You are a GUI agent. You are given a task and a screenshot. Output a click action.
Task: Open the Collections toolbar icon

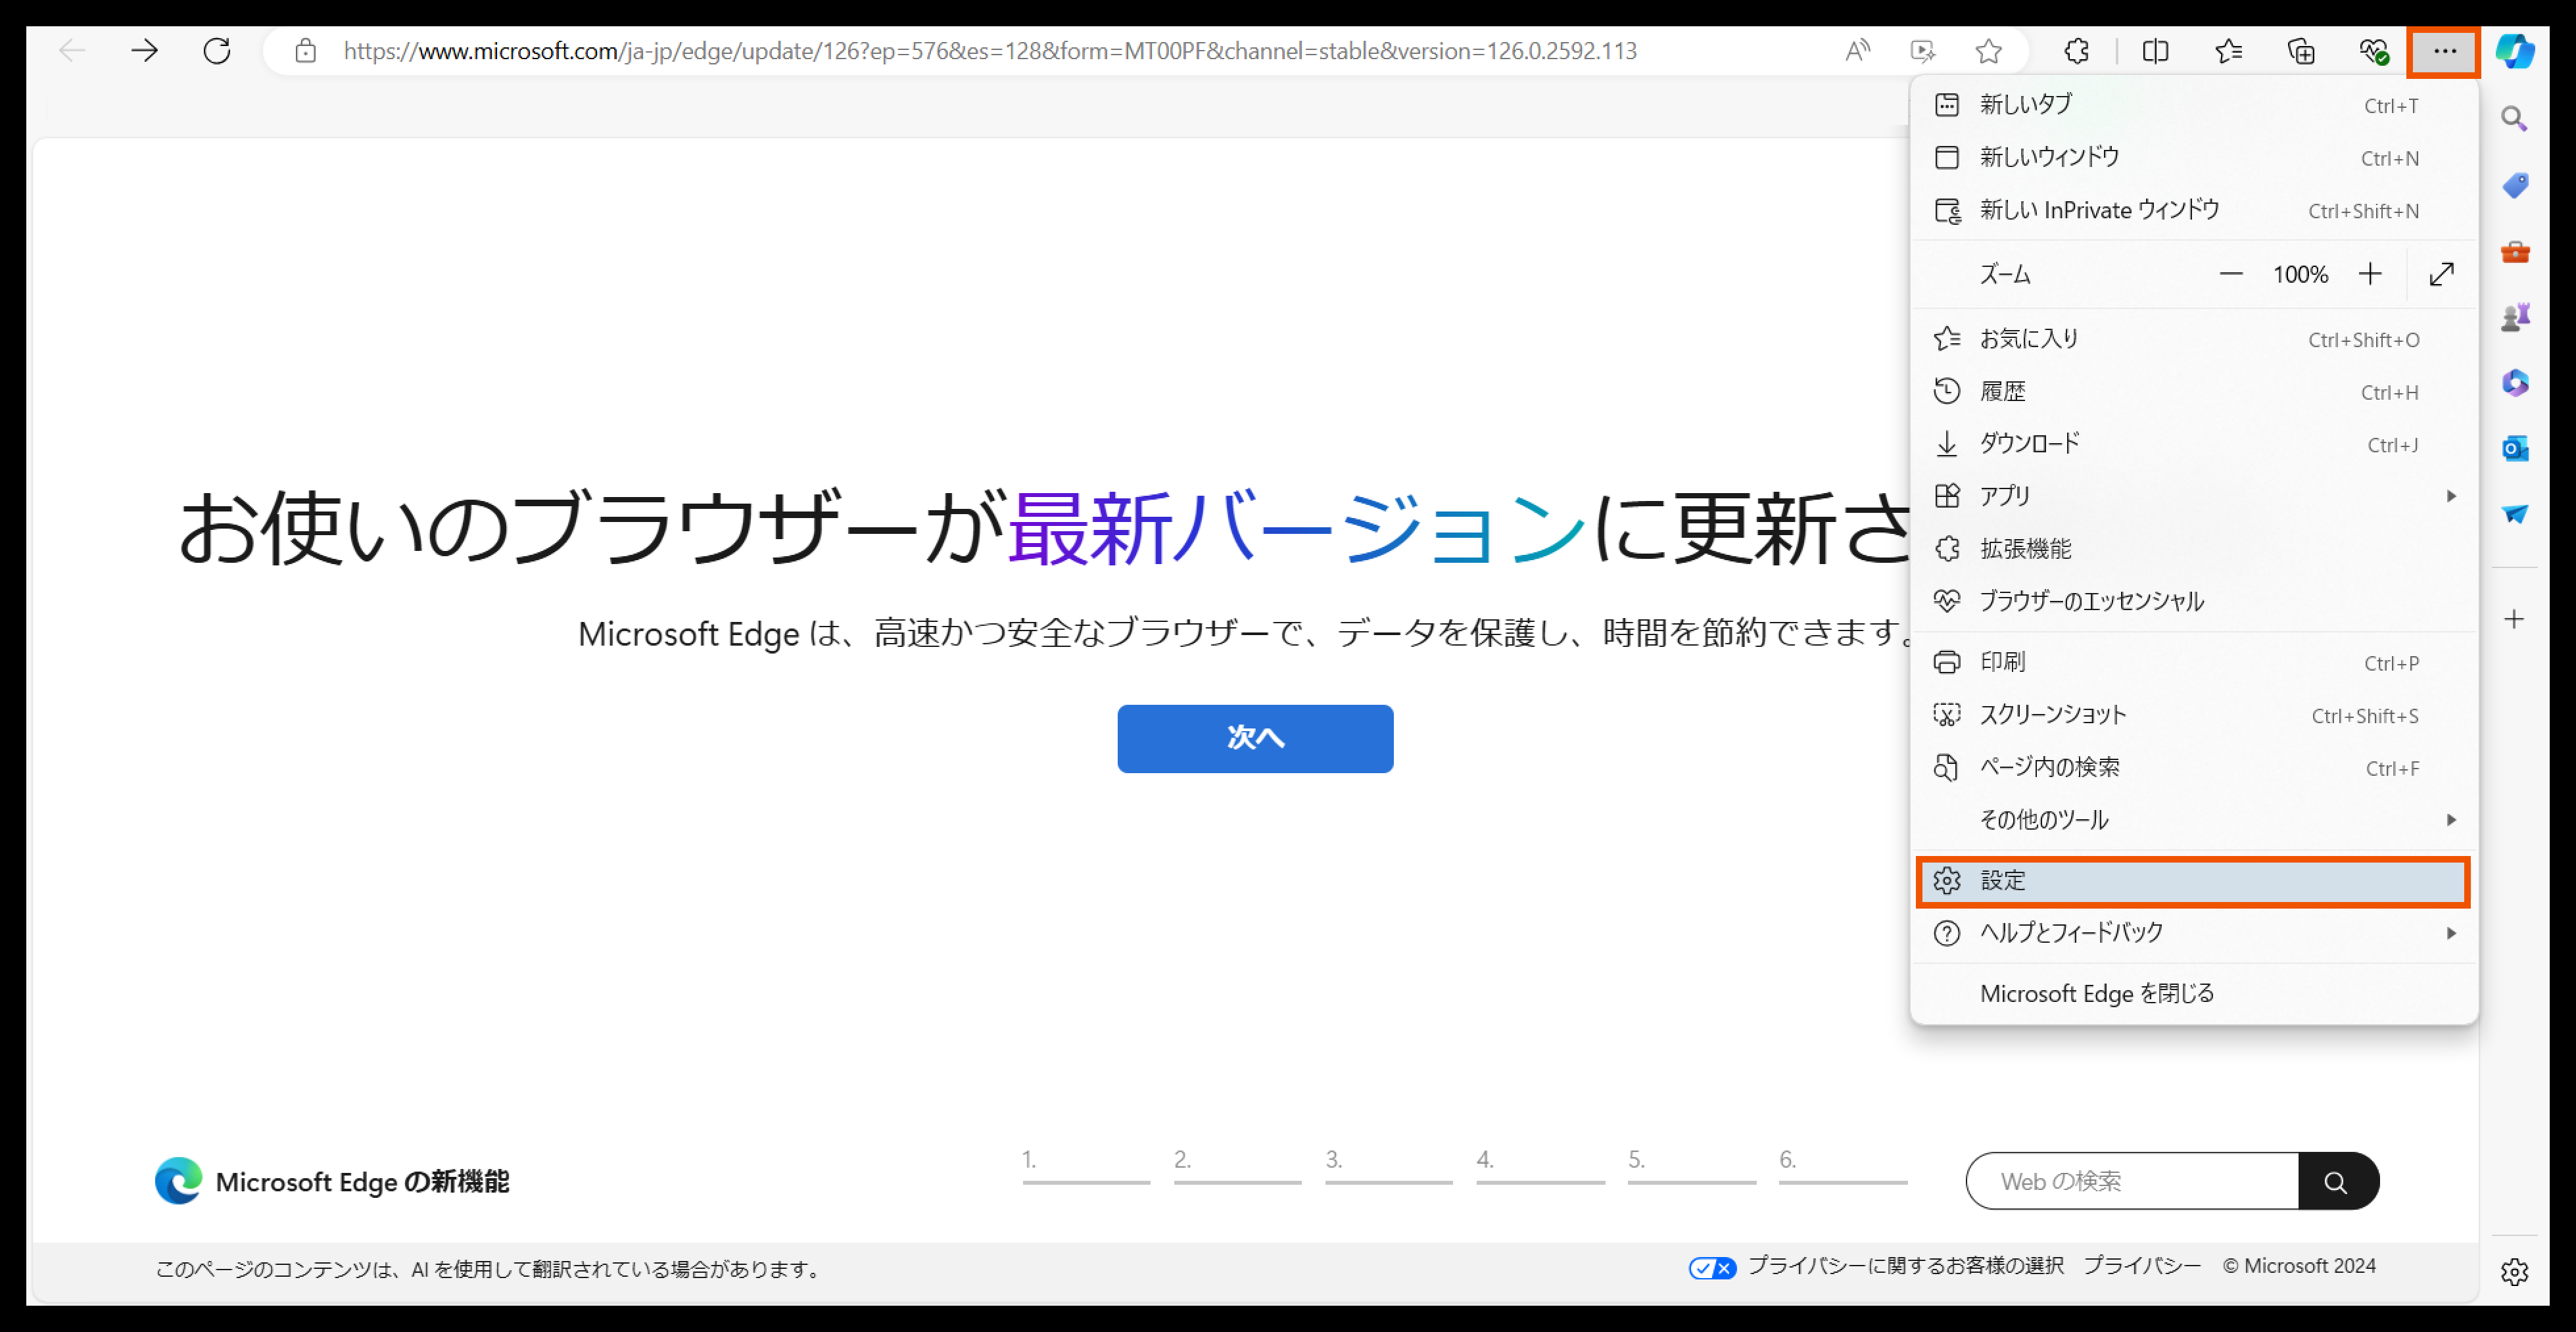(x=2301, y=51)
